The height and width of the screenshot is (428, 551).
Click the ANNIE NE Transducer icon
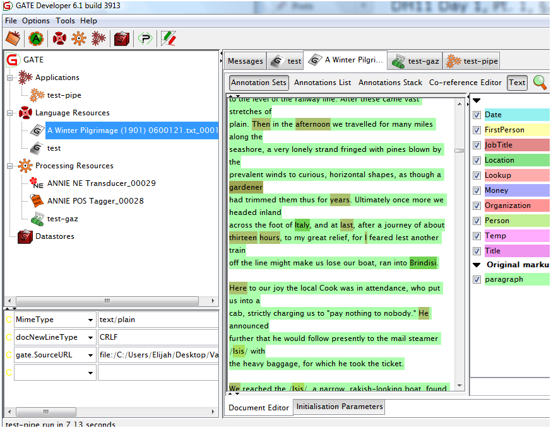coord(37,183)
